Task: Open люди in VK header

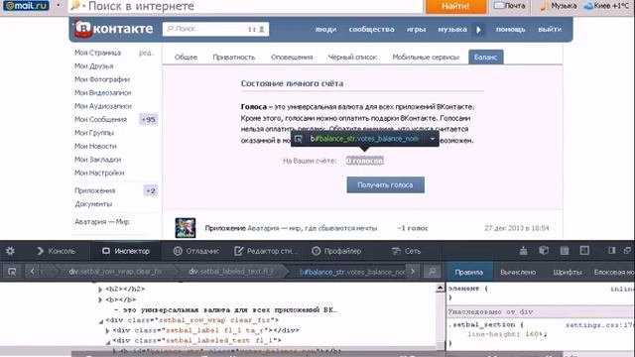Action: pos(326,29)
